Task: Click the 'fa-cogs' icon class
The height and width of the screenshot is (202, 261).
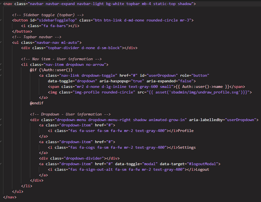Action: (x=87, y=148)
